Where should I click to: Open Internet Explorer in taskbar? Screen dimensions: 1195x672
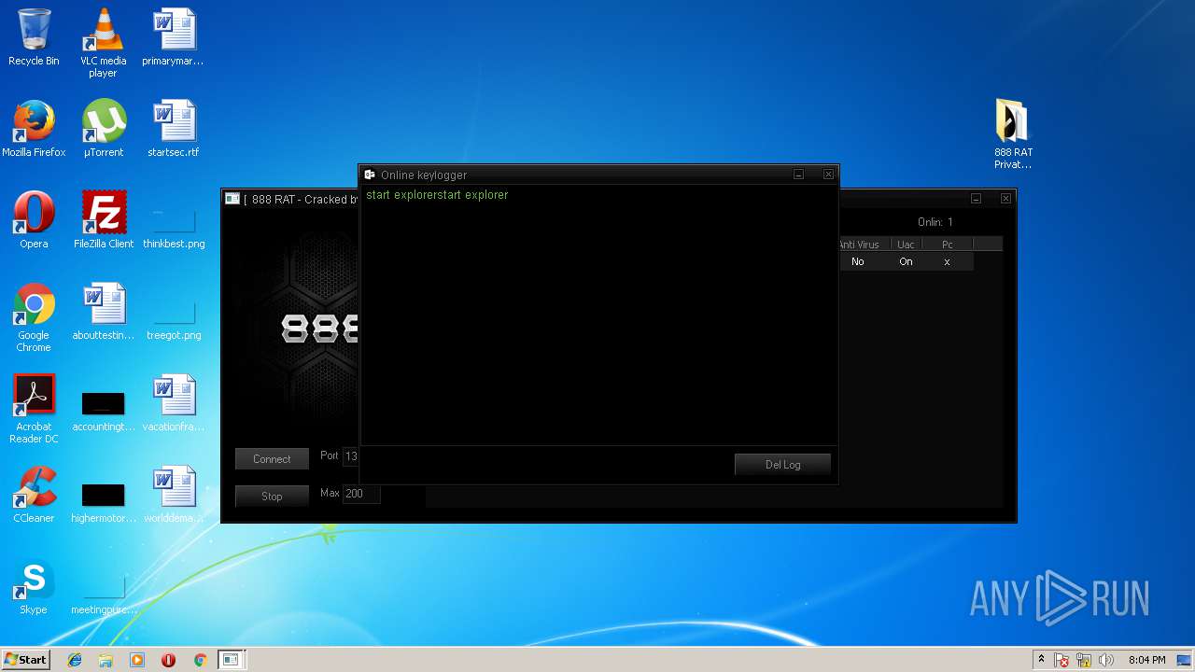(x=75, y=660)
